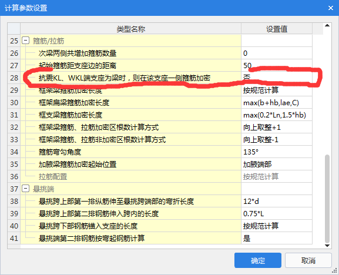Image resolution: width=339 pixels, height=275 pixels.
Task: Open 按规范计算 value in row 29
Action: [277, 90]
